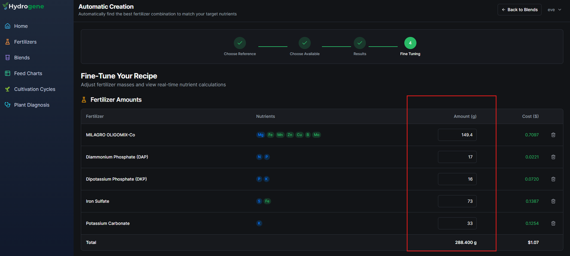The image size is (570, 256).
Task: Click Mg nutrient badge for MILAGRO
Action: pyautogui.click(x=261, y=135)
